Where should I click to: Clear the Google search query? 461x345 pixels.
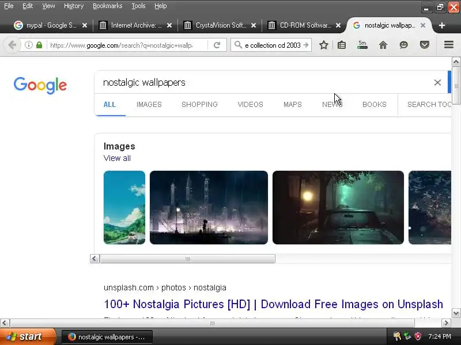[x=437, y=82]
